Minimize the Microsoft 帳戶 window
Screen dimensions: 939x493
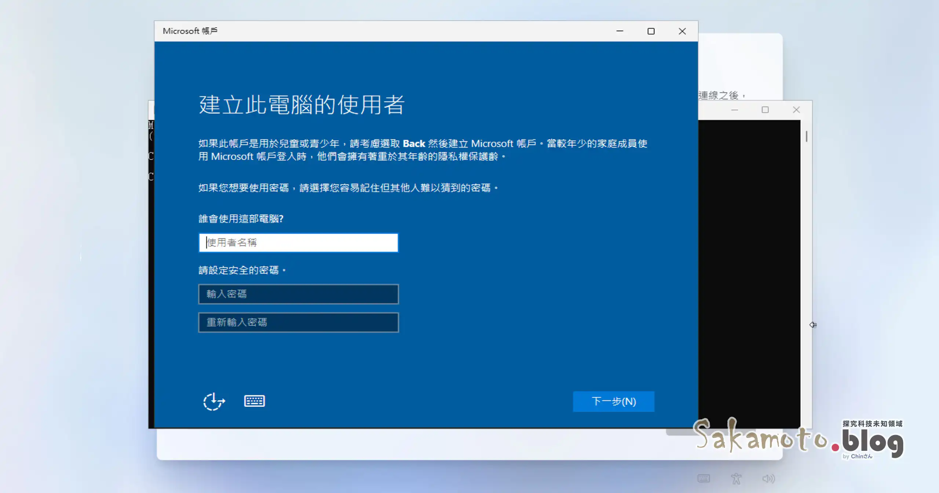620,31
